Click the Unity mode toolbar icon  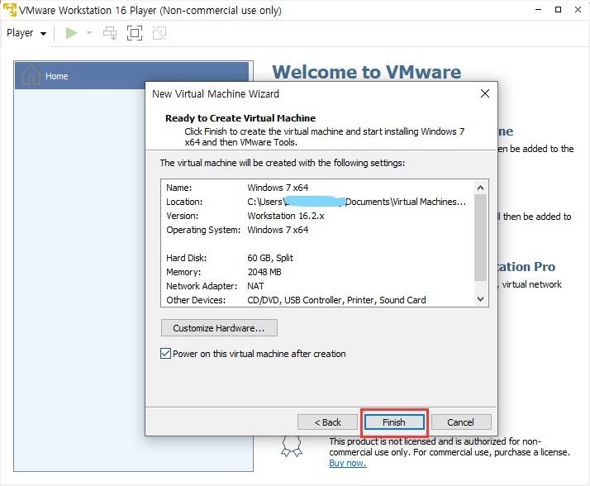click(x=159, y=33)
